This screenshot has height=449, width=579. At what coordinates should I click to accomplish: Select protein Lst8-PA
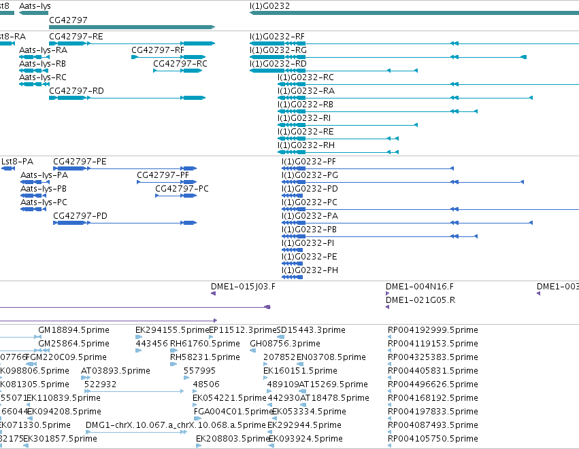(x=18, y=162)
